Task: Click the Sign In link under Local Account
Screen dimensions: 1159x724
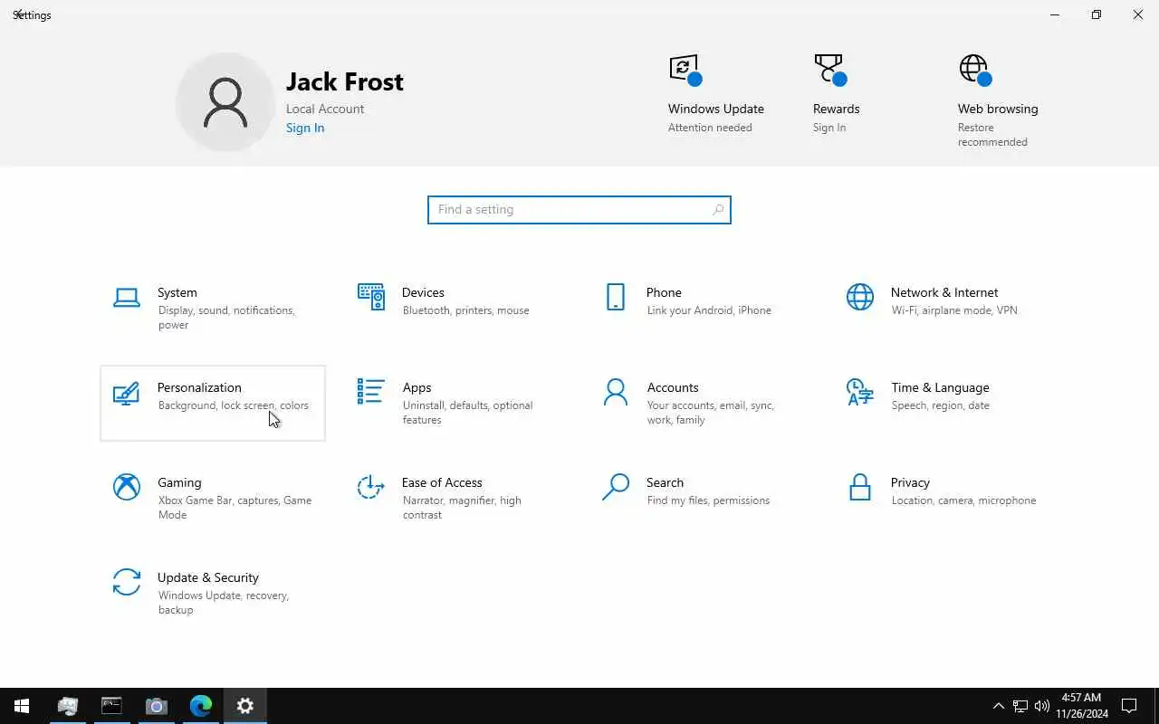Action: click(305, 128)
